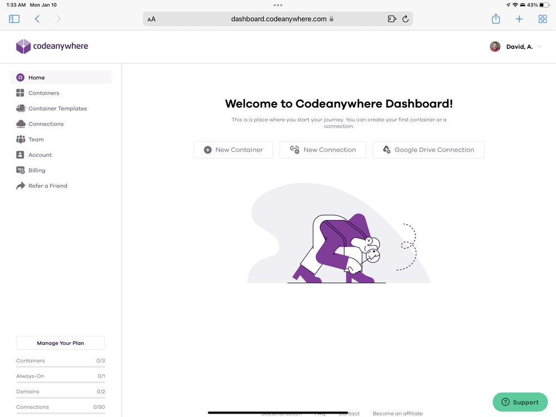Create a New Connection
The height and width of the screenshot is (417, 556).
coord(322,150)
